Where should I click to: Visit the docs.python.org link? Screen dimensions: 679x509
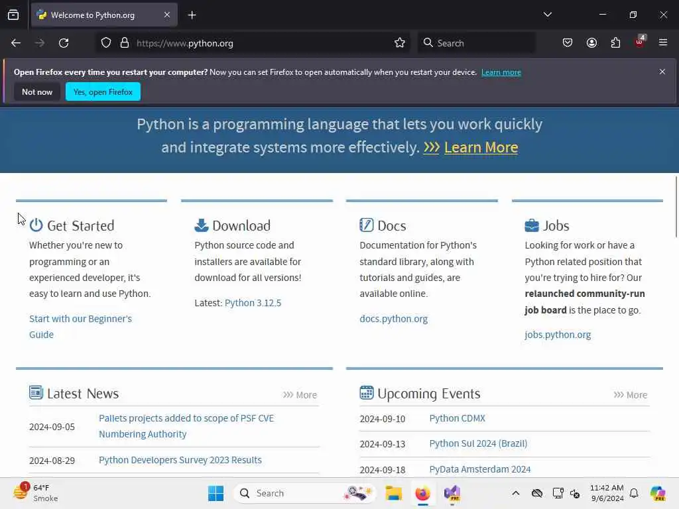click(x=393, y=319)
